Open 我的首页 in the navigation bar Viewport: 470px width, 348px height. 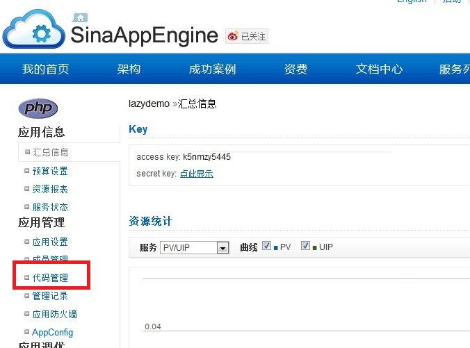pos(45,69)
